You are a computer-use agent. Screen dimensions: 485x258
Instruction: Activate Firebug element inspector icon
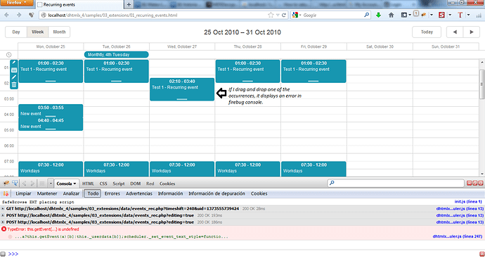[15, 183]
